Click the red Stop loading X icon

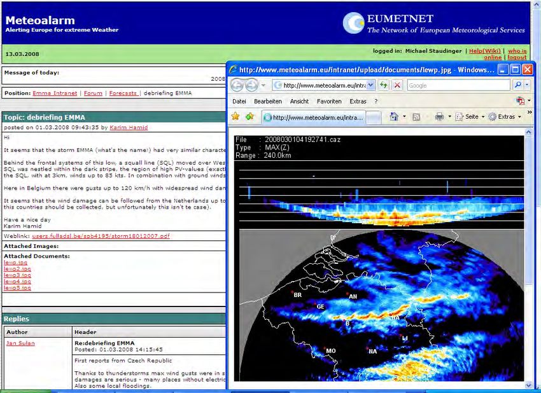click(x=397, y=85)
